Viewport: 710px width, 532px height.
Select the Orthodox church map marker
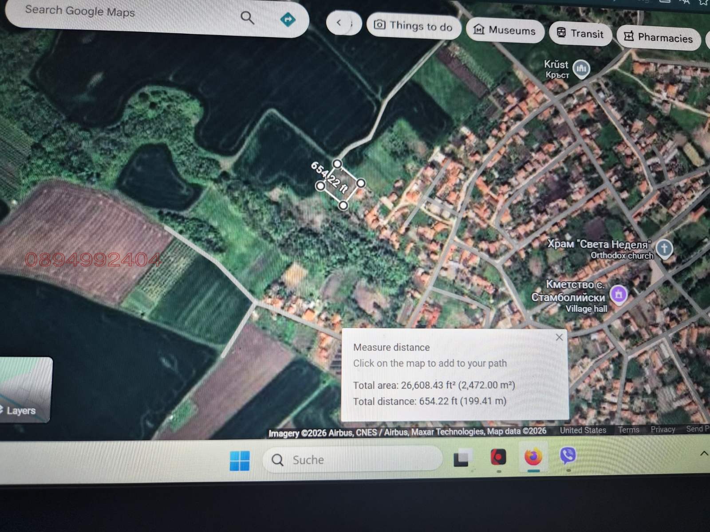pyautogui.click(x=664, y=248)
